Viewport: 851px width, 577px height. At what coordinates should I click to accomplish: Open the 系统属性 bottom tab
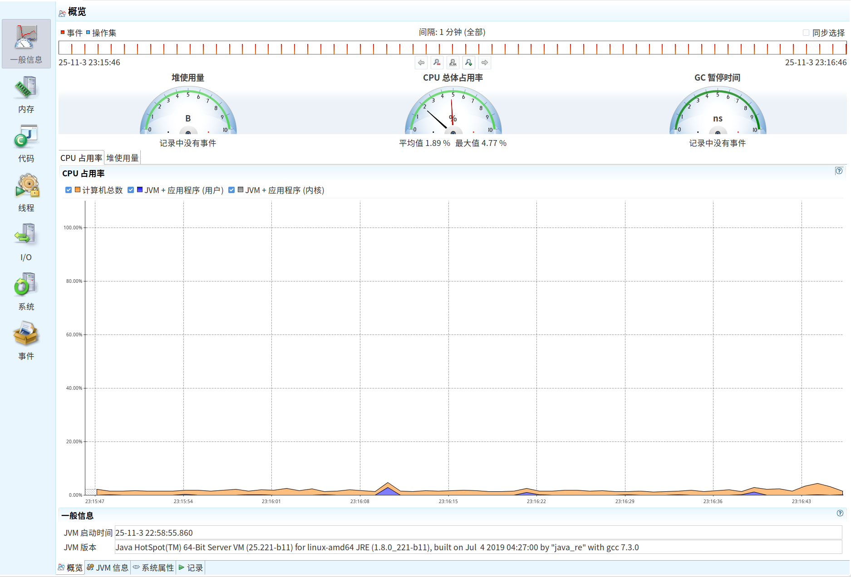click(153, 567)
